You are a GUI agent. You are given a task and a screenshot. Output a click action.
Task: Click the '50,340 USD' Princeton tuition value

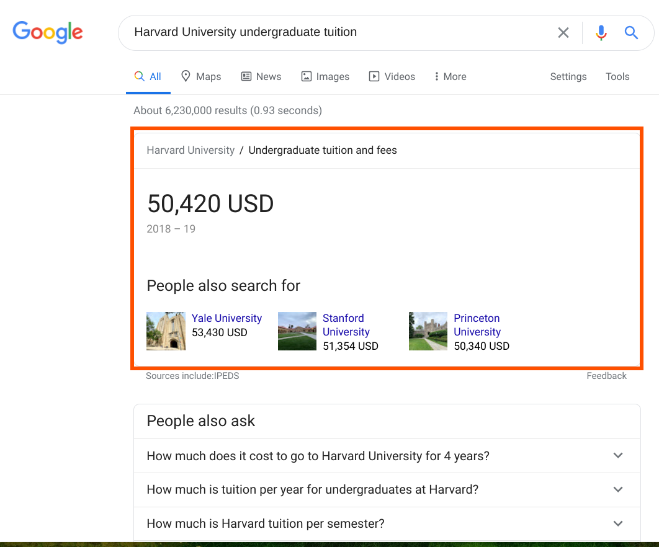(482, 346)
